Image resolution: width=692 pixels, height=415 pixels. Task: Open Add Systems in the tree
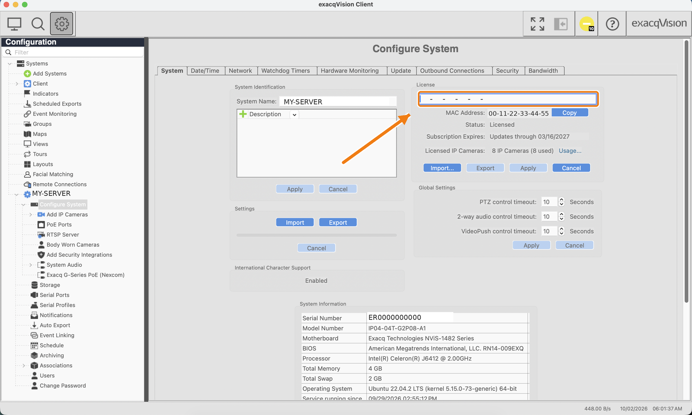coord(50,73)
